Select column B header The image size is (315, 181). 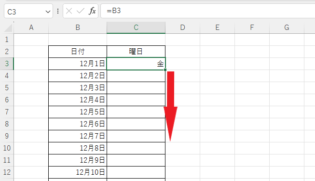click(78, 28)
